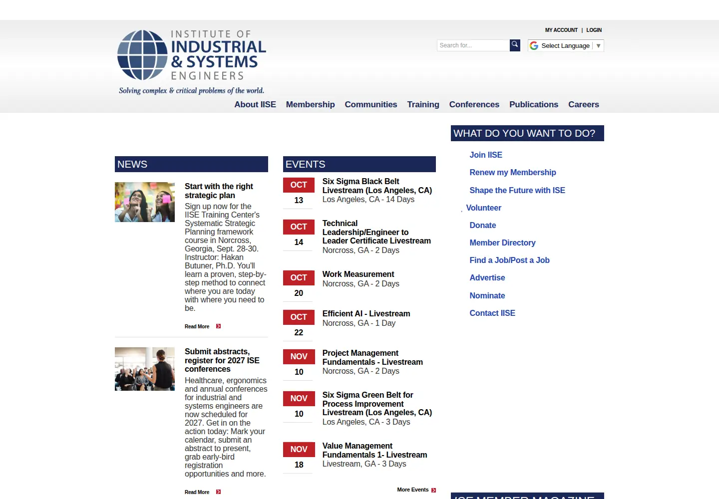Open the Efficient AI - Livestream event

[x=366, y=313]
